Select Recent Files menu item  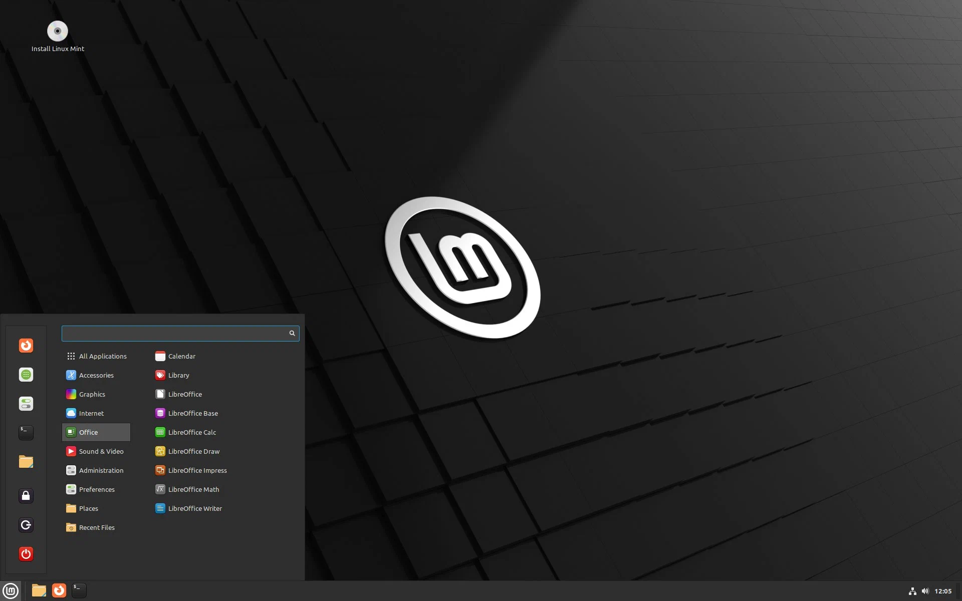(x=97, y=527)
